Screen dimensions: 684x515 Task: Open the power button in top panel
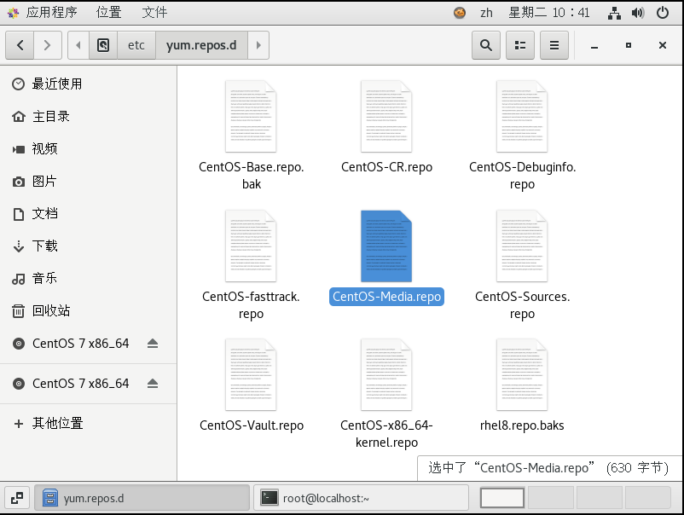pyautogui.click(x=662, y=13)
